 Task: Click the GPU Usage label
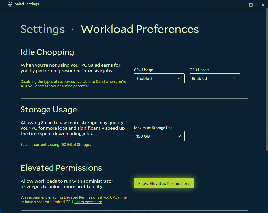199,70
